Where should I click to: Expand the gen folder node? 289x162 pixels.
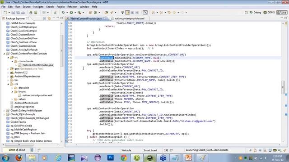[8, 69]
